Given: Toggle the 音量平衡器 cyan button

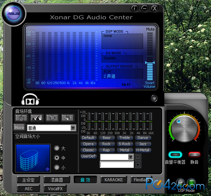Looking at the screenshot, I should 175,154.
